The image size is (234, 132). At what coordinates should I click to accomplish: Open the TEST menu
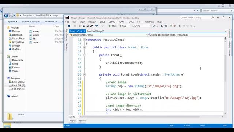[139, 22]
